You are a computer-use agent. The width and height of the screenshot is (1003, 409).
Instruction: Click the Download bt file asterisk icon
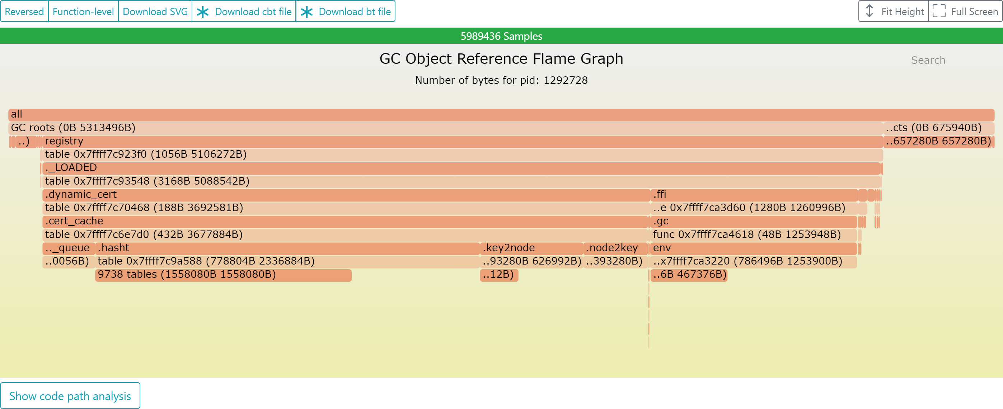point(307,12)
